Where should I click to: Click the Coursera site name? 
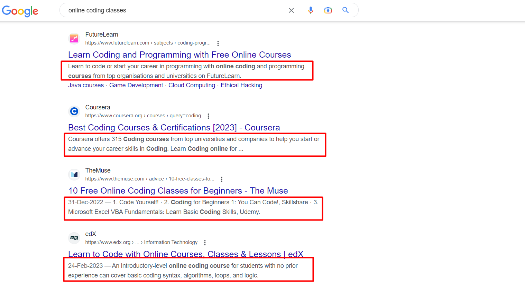click(x=98, y=107)
